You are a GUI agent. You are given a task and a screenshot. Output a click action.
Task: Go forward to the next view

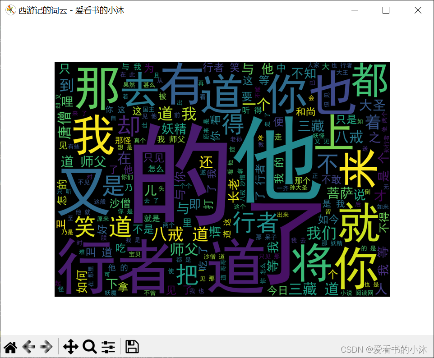click(x=46, y=347)
